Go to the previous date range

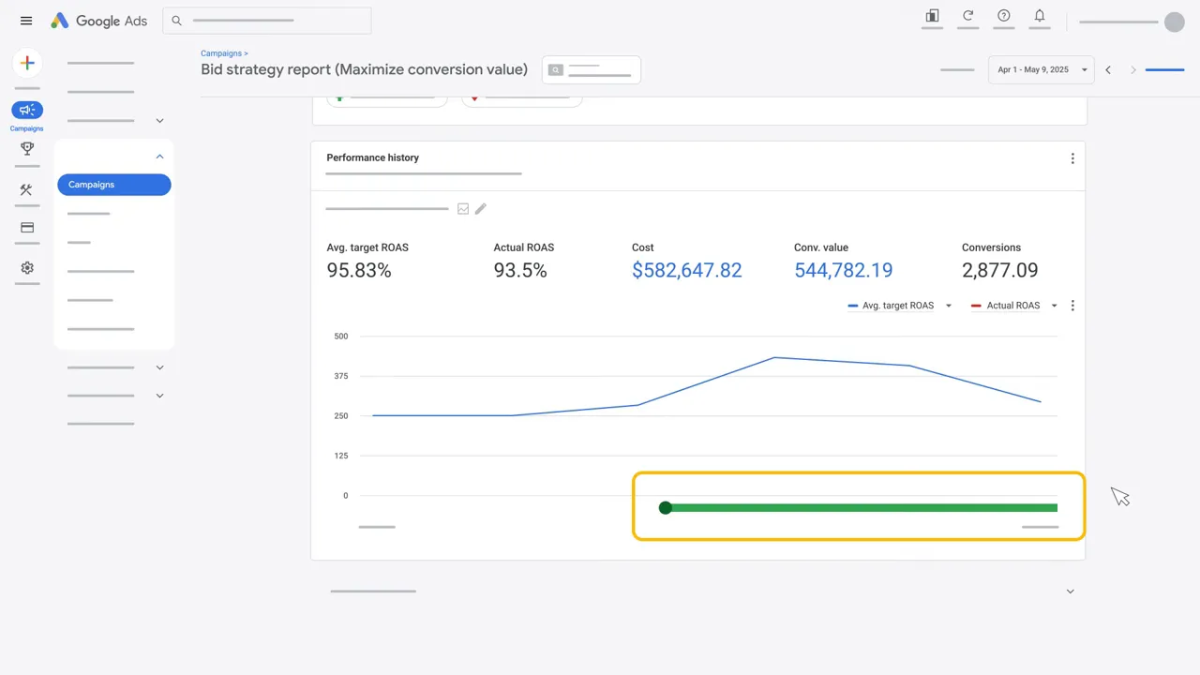click(x=1108, y=70)
